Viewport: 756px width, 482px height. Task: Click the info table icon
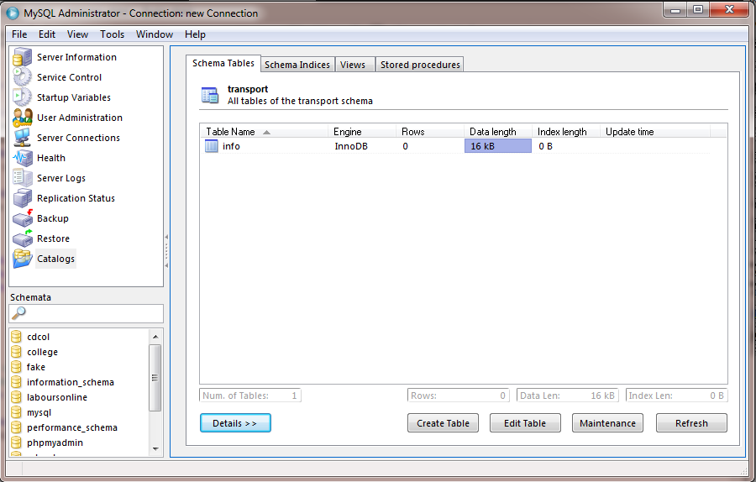[211, 146]
